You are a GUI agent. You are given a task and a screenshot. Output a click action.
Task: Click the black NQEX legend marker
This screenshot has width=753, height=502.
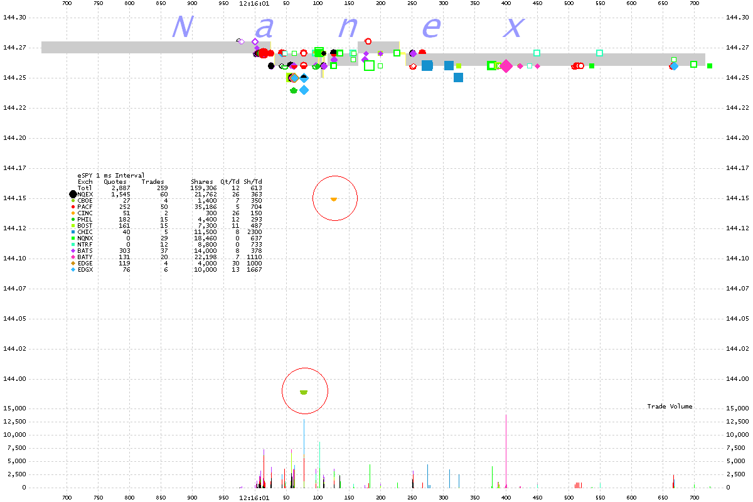[x=73, y=194]
